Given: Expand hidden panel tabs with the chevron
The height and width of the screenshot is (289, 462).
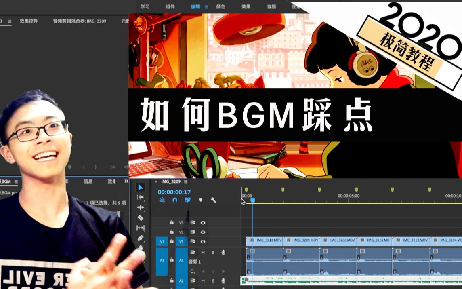Looking at the screenshot, I should pos(125,182).
